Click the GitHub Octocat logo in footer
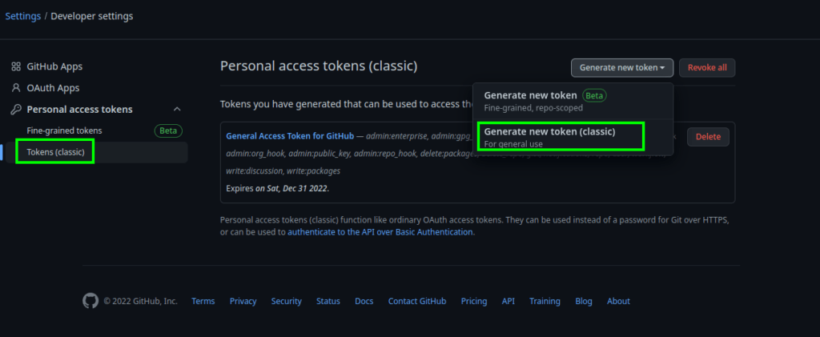The width and height of the screenshot is (820, 337). point(90,301)
